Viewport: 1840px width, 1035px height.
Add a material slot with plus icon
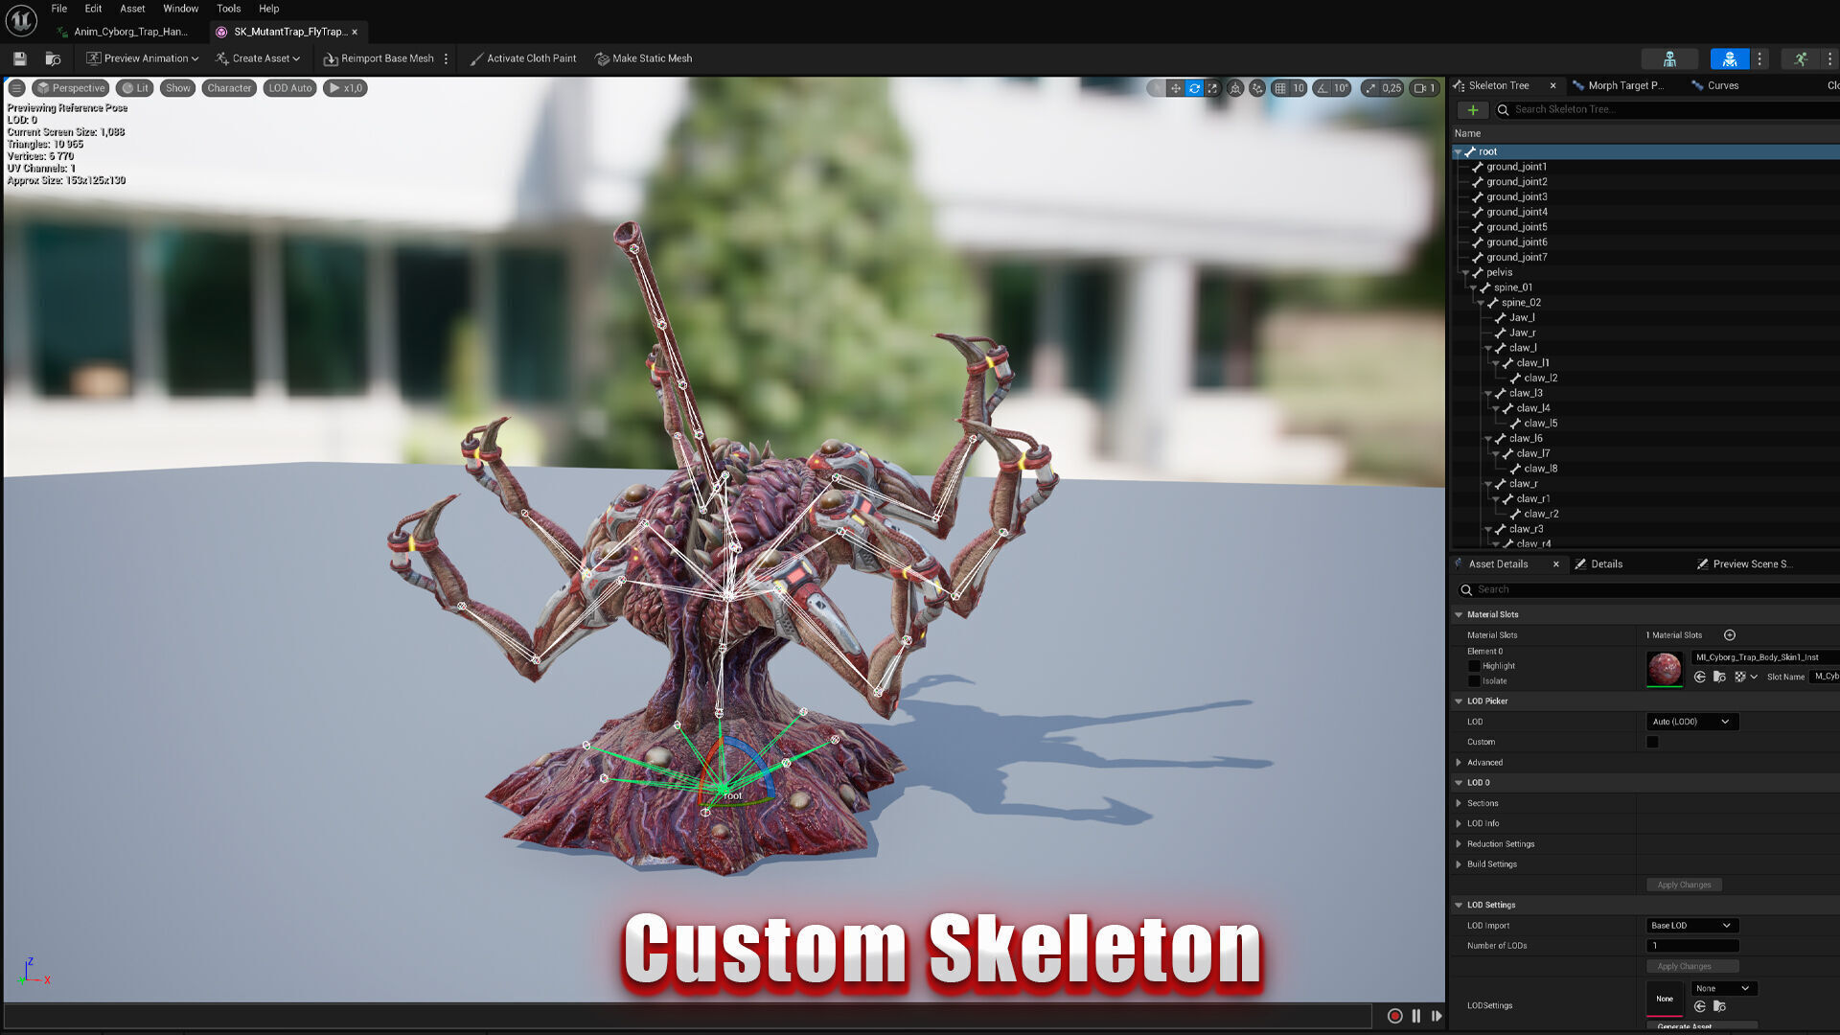1730,635
